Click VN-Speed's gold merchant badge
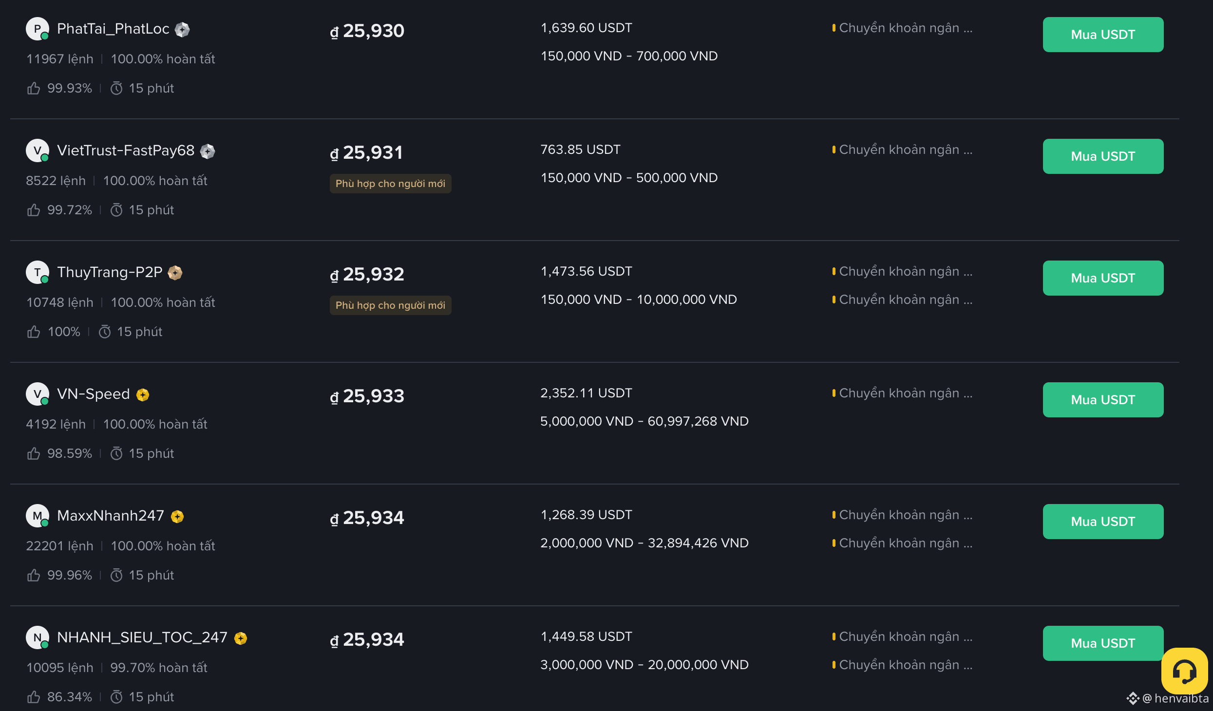 pos(142,394)
